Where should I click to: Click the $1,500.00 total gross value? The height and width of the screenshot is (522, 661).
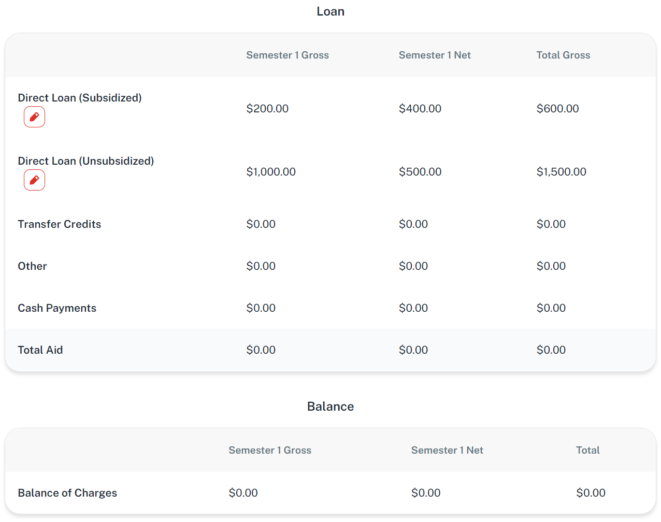pos(562,172)
